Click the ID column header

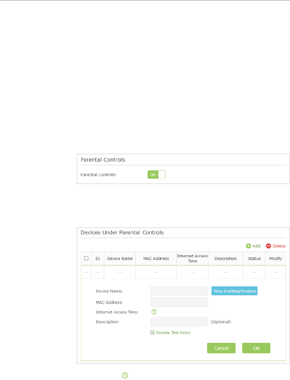point(98,259)
